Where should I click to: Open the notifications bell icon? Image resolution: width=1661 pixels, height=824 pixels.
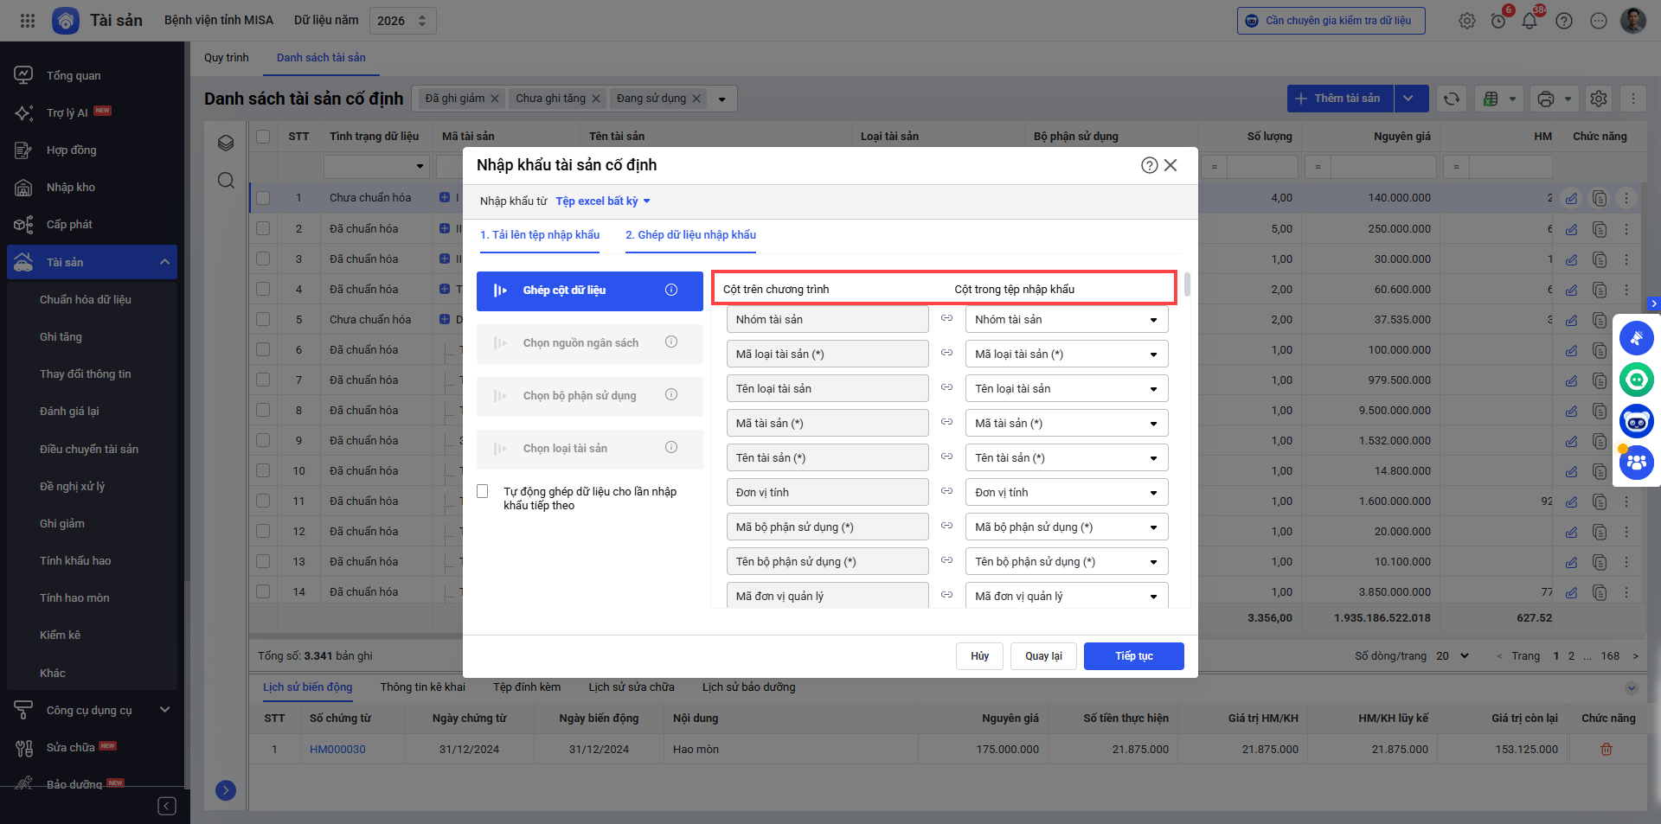point(1529,21)
